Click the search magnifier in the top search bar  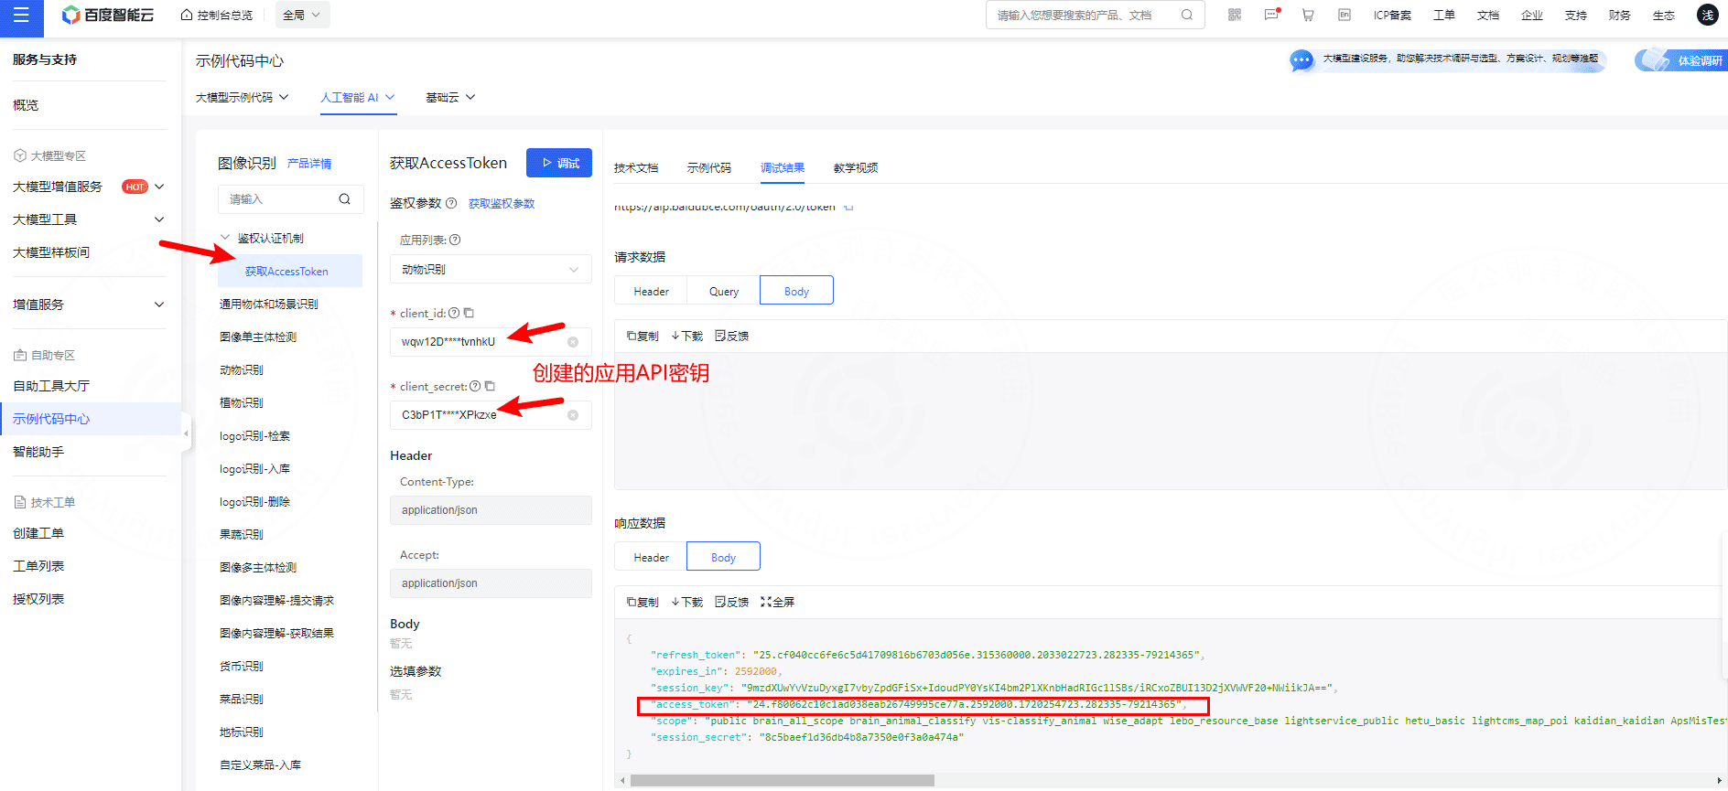[1187, 15]
